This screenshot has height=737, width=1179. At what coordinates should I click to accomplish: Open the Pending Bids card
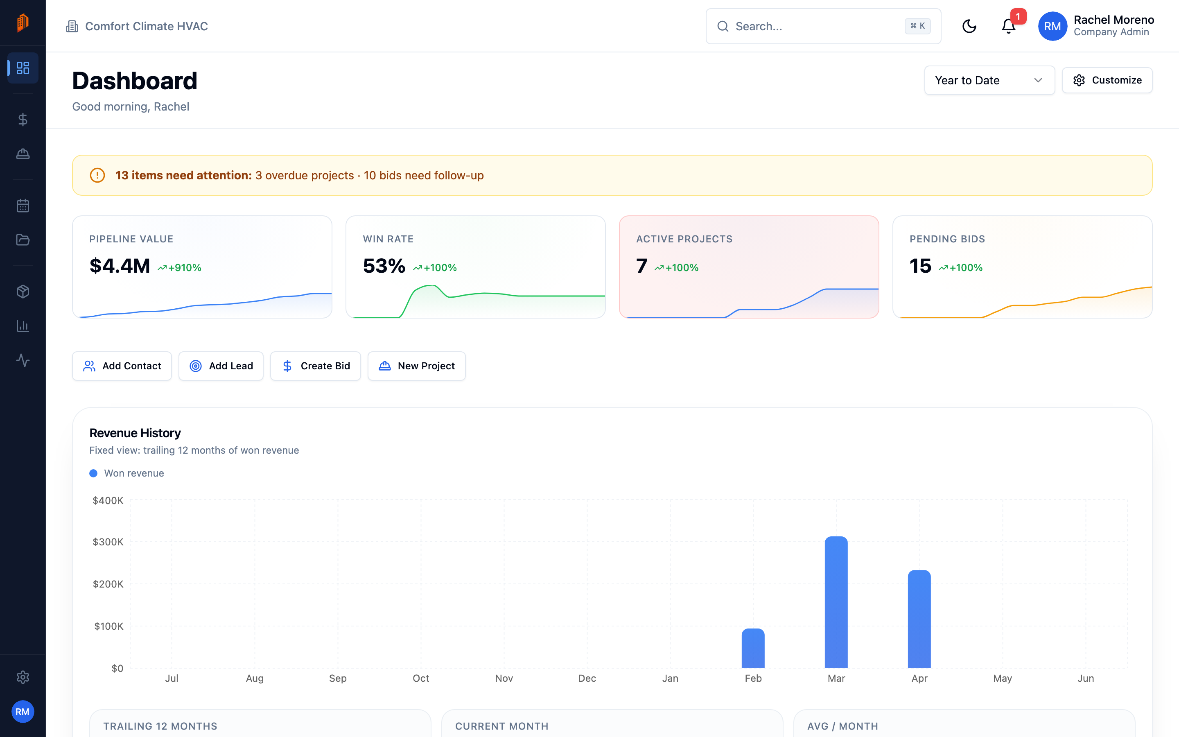[1022, 267]
